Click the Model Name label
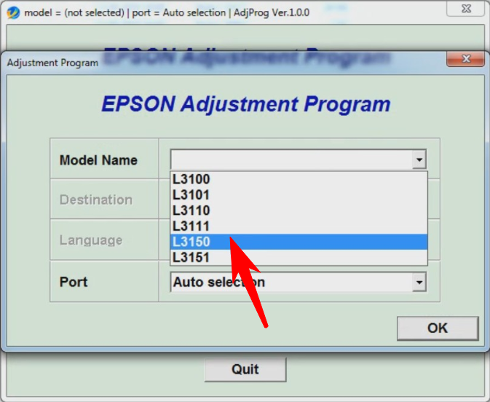490x402 pixels. click(98, 160)
